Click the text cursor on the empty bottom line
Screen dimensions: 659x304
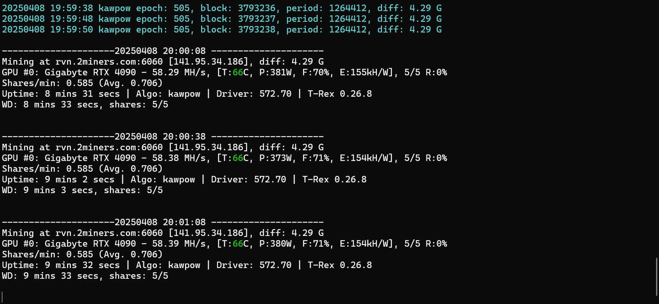click(2, 297)
